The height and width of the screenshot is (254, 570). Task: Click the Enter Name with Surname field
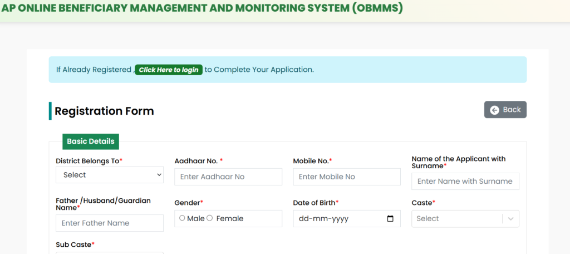point(465,181)
